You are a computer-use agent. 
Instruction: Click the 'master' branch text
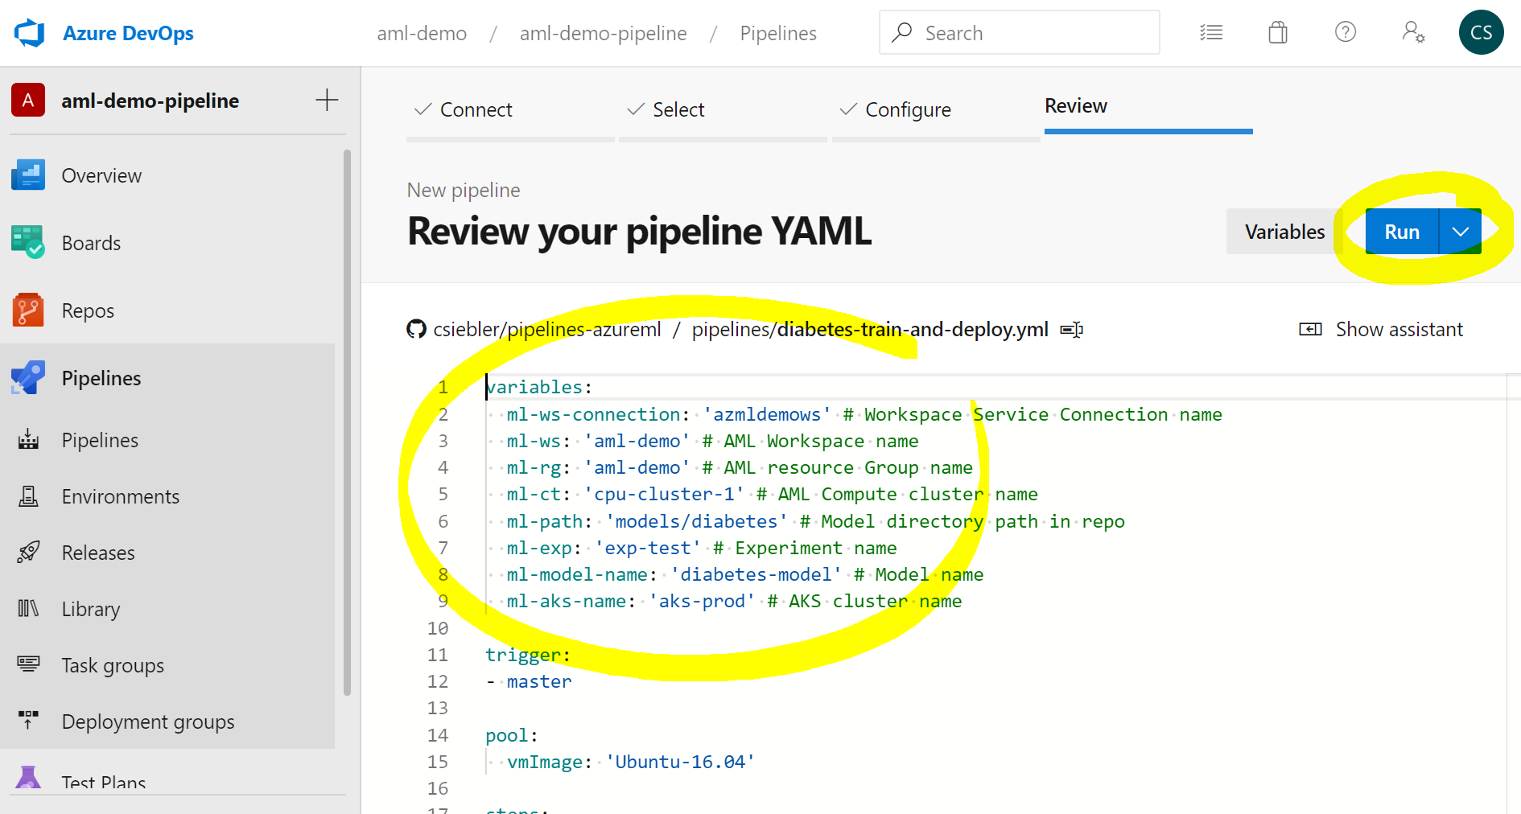click(539, 681)
